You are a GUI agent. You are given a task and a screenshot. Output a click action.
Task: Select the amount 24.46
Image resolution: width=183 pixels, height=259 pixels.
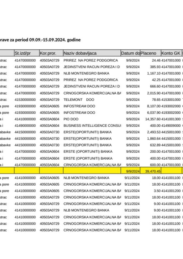(x=156, y=60)
